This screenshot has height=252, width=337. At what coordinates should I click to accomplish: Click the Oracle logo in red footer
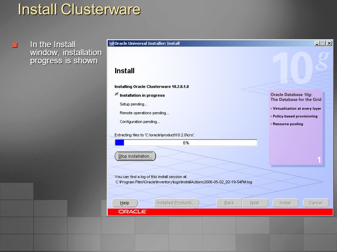[x=132, y=212]
